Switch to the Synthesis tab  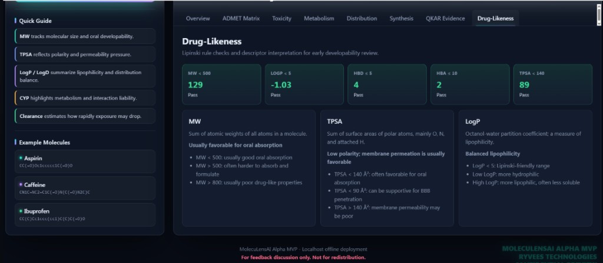pos(401,18)
